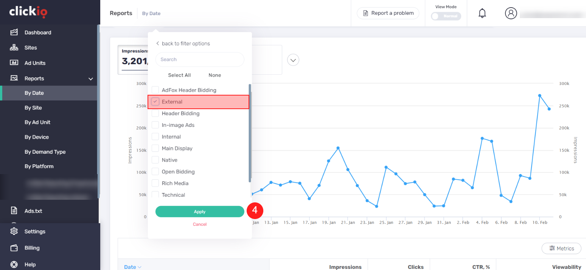Open Ad Units sidebar icon
Viewport: 586px width, 270px height.
click(14, 63)
